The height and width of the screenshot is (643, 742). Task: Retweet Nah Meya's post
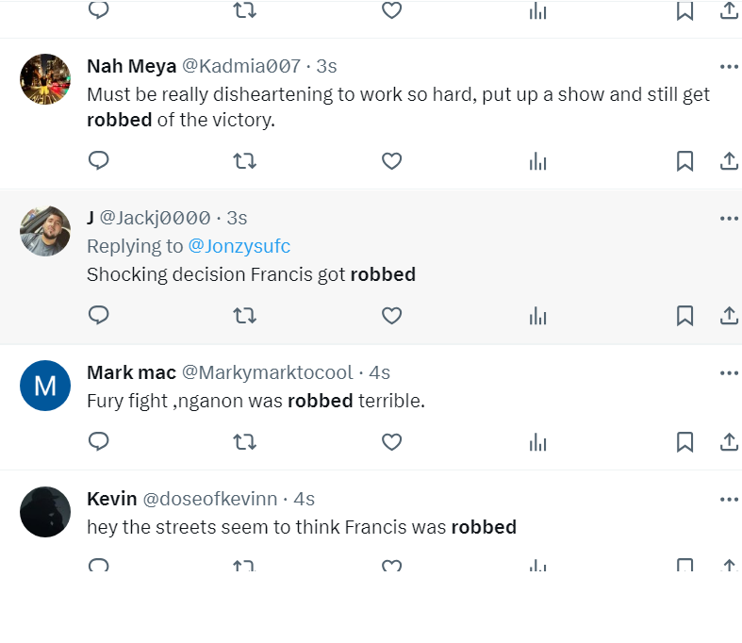pos(244,161)
